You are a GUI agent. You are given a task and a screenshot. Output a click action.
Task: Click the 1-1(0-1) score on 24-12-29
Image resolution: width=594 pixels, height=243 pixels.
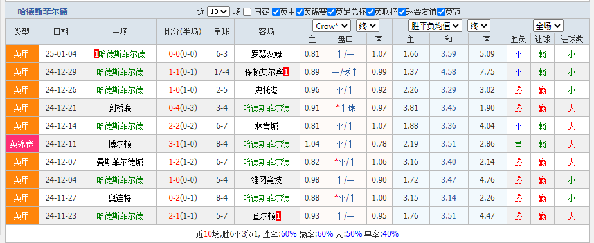[183, 71]
